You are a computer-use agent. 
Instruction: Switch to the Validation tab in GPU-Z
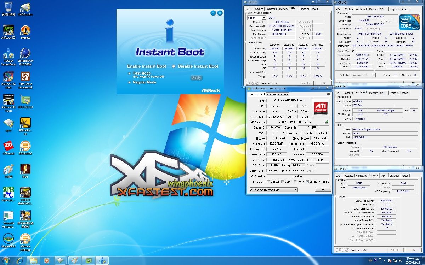[x=283, y=94]
